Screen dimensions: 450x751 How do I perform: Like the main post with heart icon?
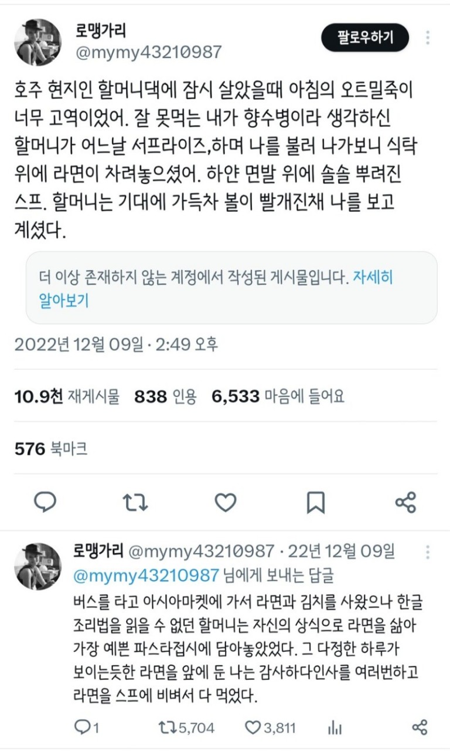(x=225, y=502)
